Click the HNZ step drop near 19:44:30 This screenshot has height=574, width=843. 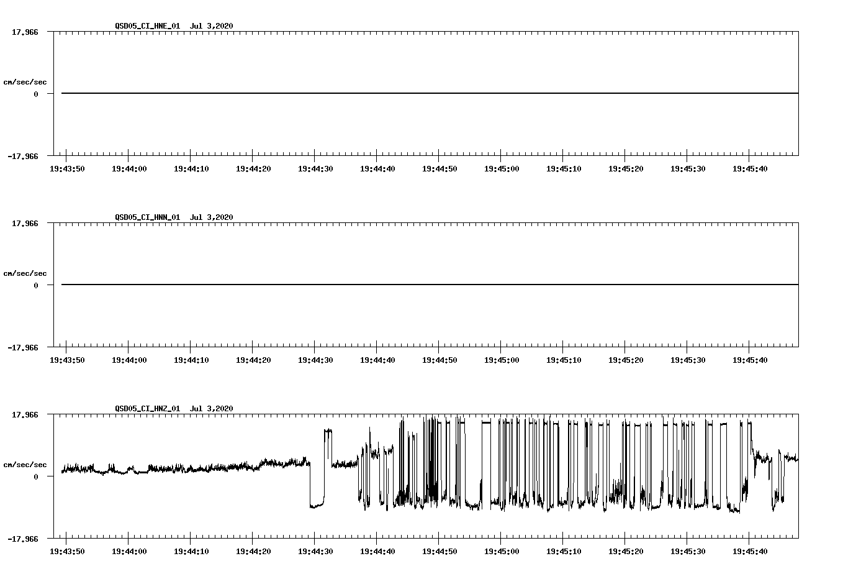[310, 485]
